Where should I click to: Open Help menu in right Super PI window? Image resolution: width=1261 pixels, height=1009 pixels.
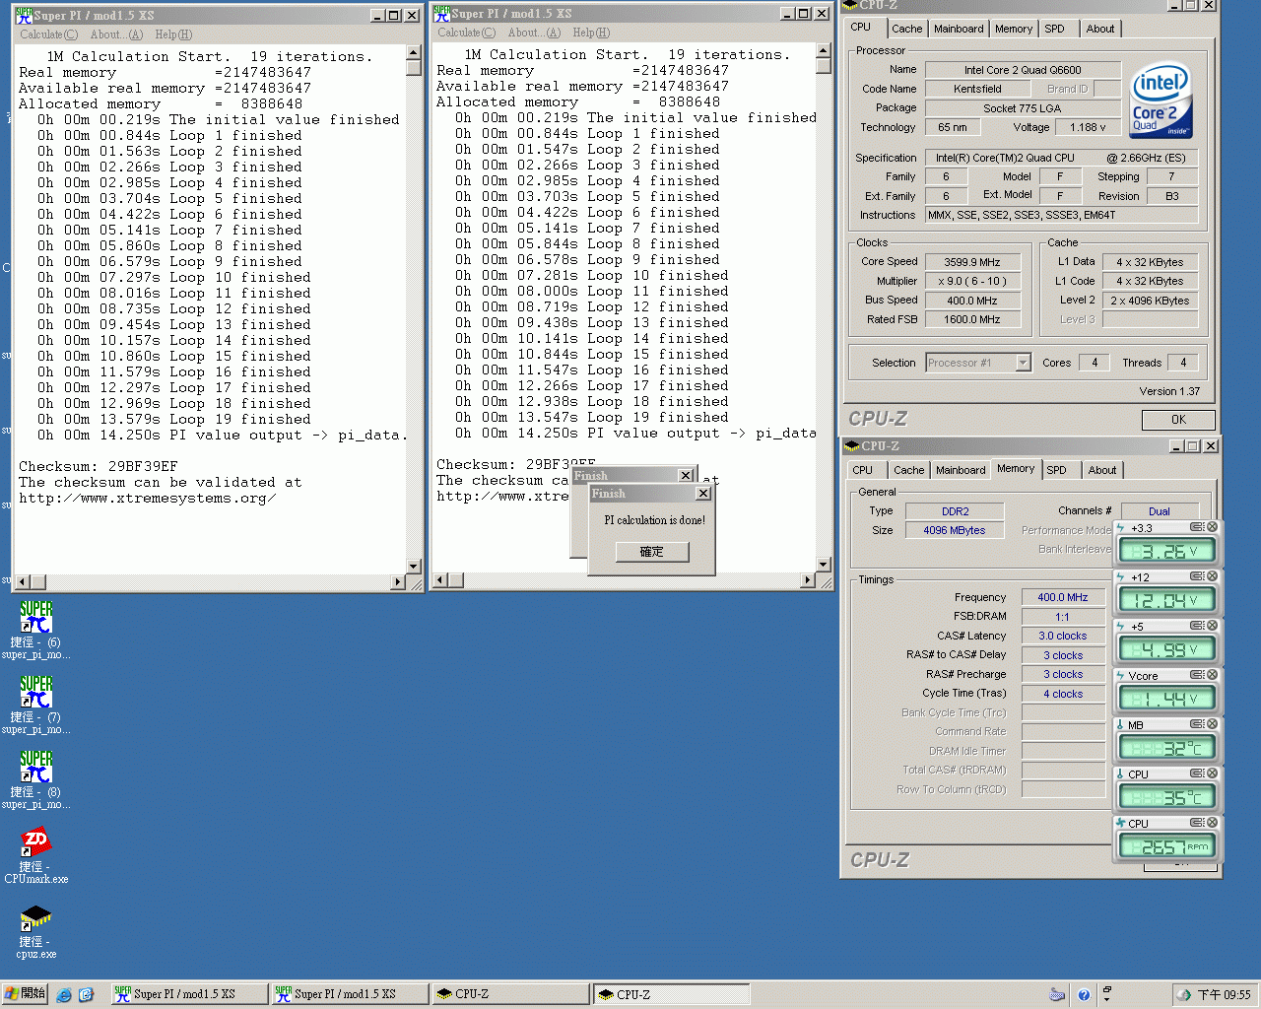point(591,33)
